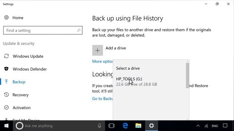Open More options link
Screen dimensions: 234x131
pyautogui.click(x=102, y=61)
